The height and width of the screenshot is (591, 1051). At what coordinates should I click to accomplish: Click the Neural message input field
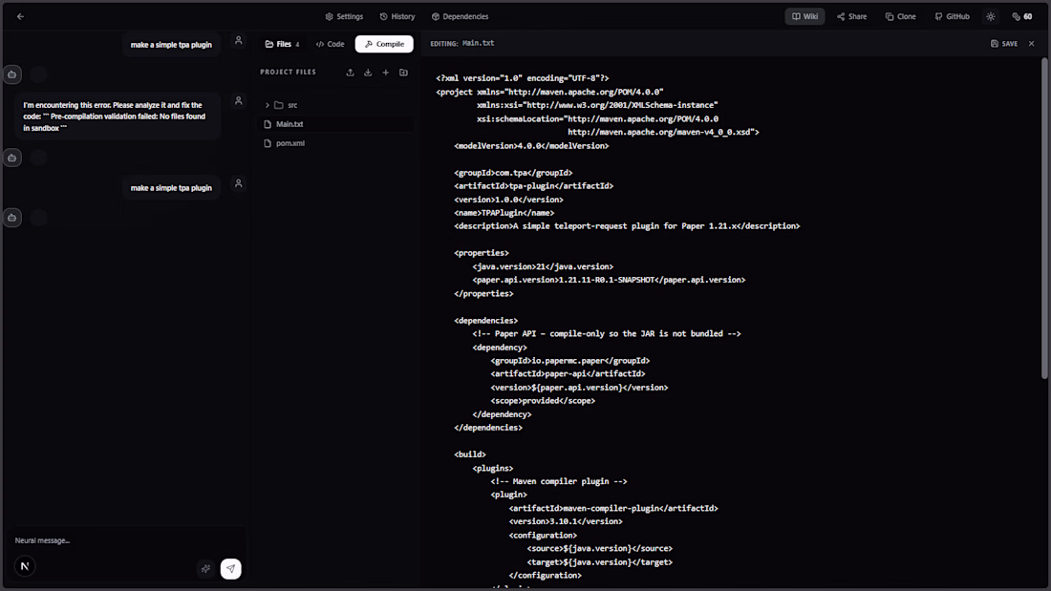coord(124,540)
